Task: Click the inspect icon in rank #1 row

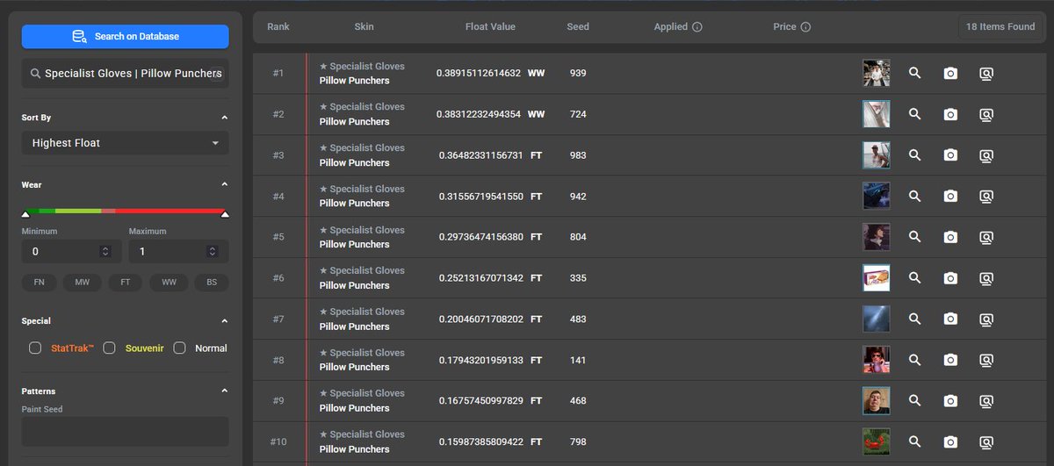Action: 986,73
